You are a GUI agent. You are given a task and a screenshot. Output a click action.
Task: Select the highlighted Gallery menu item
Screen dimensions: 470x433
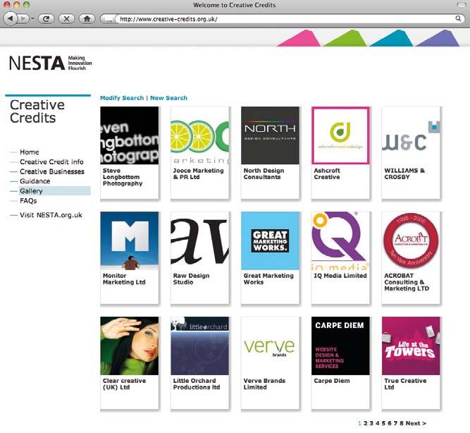coord(54,191)
